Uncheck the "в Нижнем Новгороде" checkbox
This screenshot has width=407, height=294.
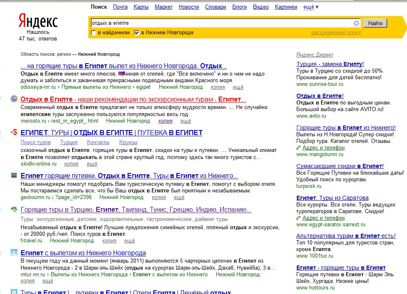[x=137, y=33]
